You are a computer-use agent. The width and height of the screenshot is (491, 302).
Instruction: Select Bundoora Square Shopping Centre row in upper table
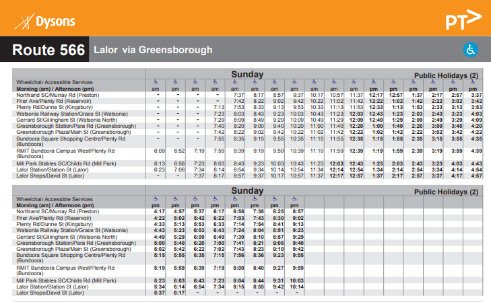coord(247,141)
